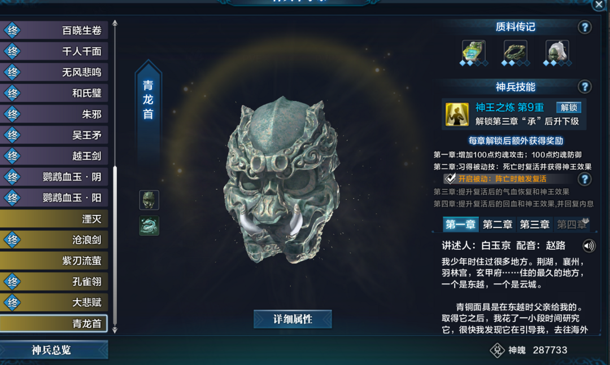Click the 神王之炼 skill icon

click(457, 115)
